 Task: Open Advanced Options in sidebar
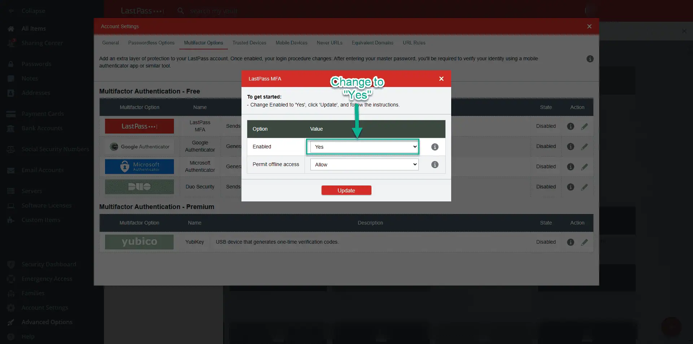click(x=47, y=322)
